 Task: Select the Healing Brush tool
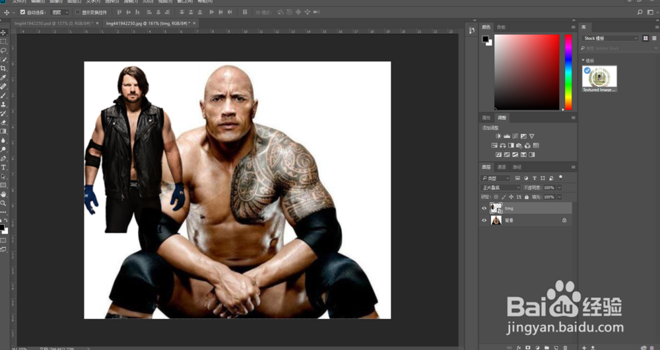click(3, 86)
